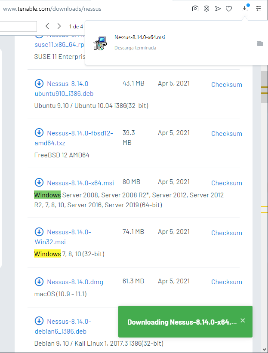The height and width of the screenshot is (353, 268).
Task: Open the snapshot camera icon in address bar
Action: tap(195, 9)
